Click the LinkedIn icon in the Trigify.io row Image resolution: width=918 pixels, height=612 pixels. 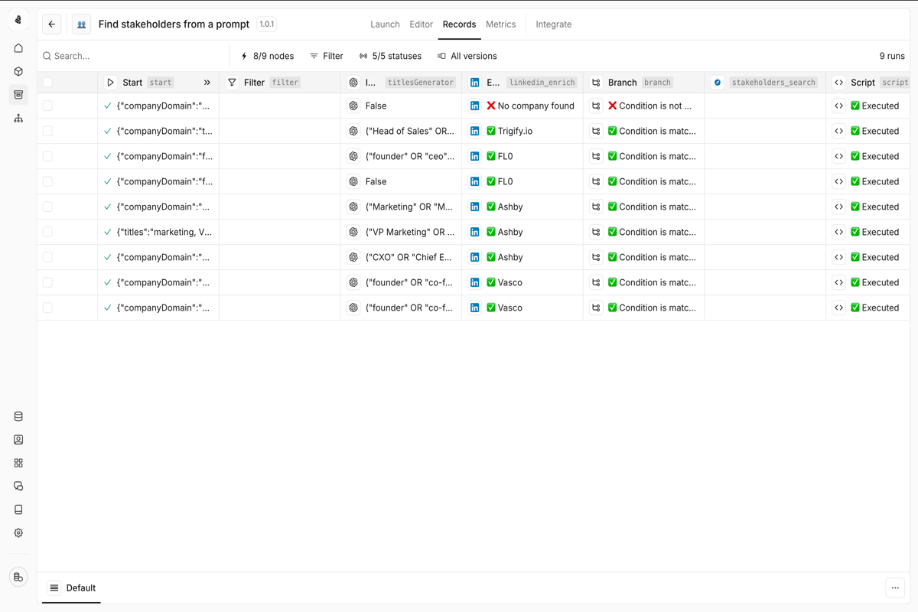pyautogui.click(x=474, y=131)
